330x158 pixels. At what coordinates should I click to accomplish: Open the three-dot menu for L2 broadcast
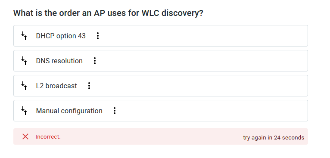(89, 86)
